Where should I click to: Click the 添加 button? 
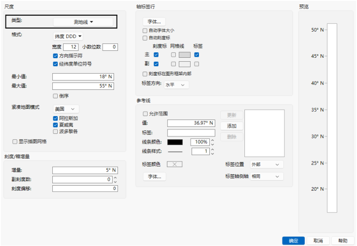(232, 126)
